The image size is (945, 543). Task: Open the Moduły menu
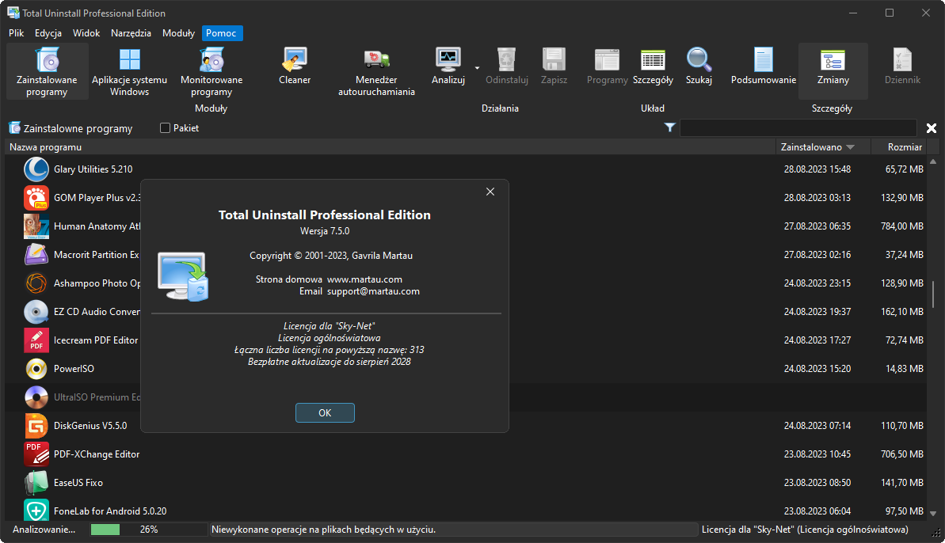(178, 33)
